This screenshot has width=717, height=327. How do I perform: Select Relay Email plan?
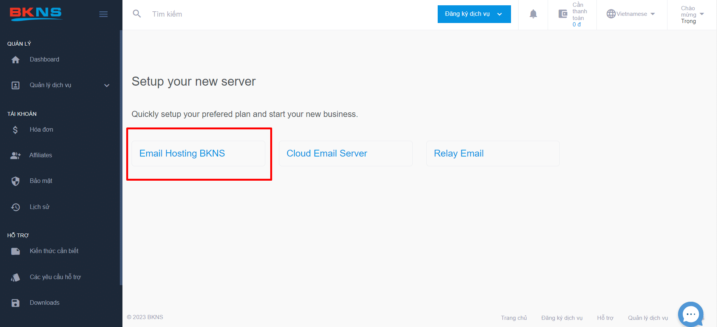[x=493, y=154]
